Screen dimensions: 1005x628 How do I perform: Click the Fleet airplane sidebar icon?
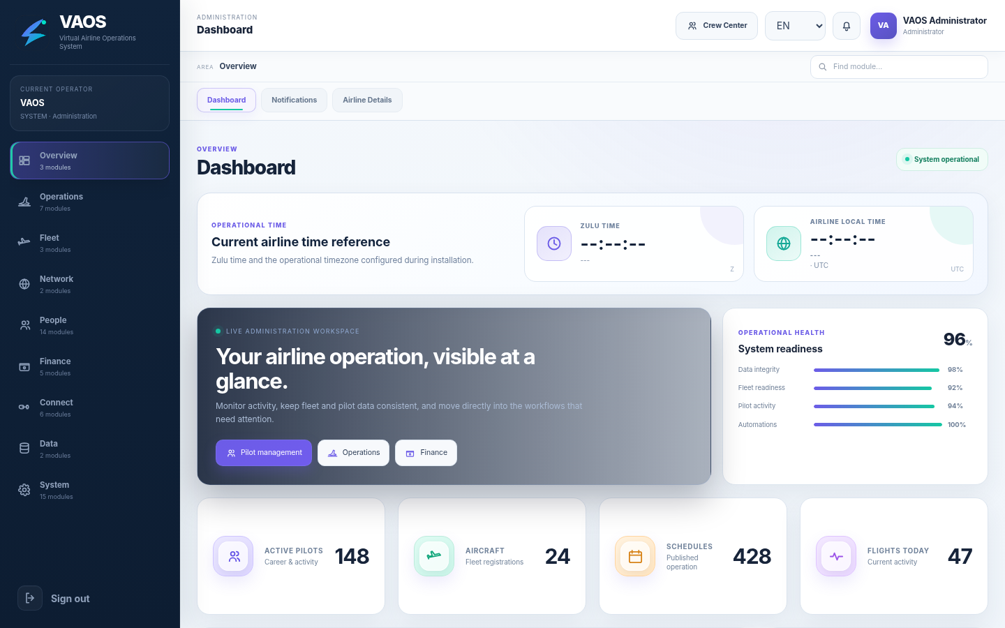[x=24, y=243]
